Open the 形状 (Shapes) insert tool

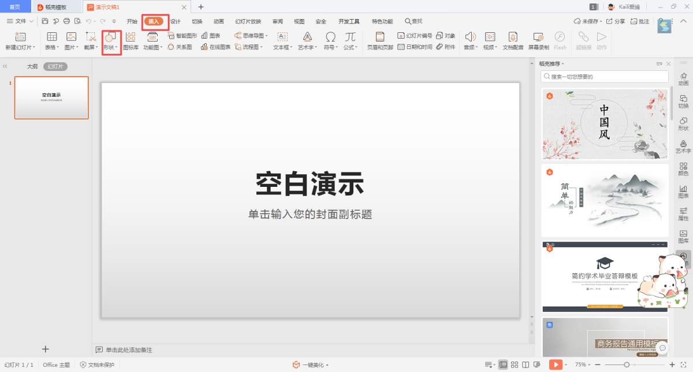(110, 40)
